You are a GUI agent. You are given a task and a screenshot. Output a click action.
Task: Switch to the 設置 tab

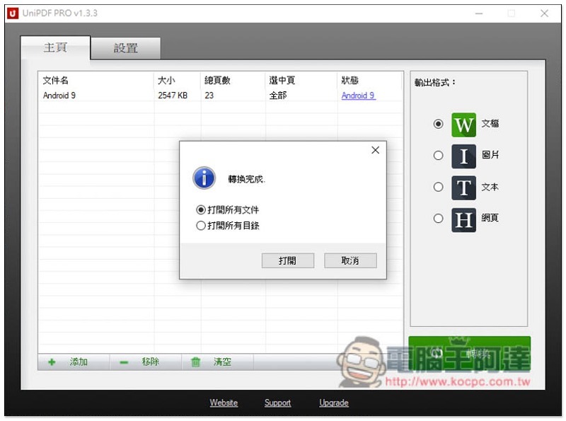click(125, 48)
